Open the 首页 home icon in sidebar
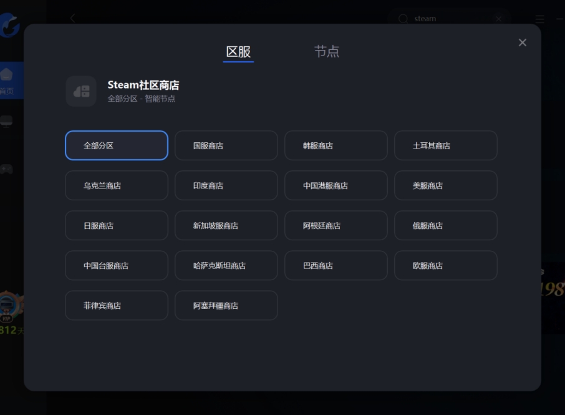Image resolution: width=565 pixels, height=415 pixels. click(x=7, y=74)
